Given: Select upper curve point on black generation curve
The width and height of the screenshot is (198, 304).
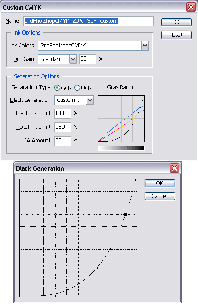Looking at the screenshot, I should (x=125, y=214).
